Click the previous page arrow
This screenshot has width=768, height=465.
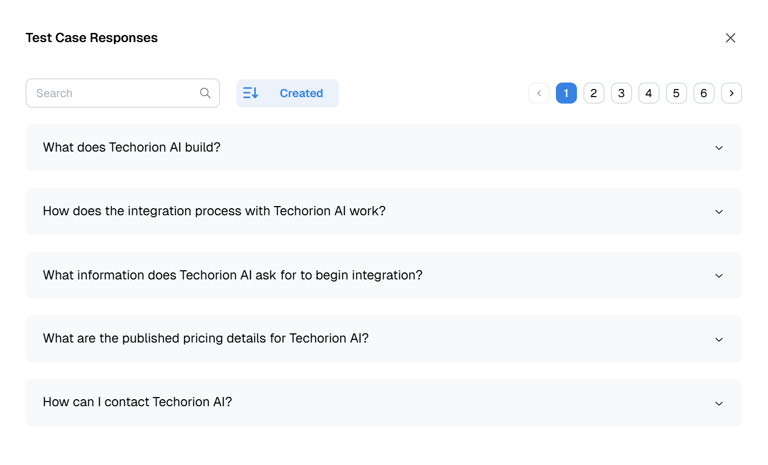click(x=539, y=93)
